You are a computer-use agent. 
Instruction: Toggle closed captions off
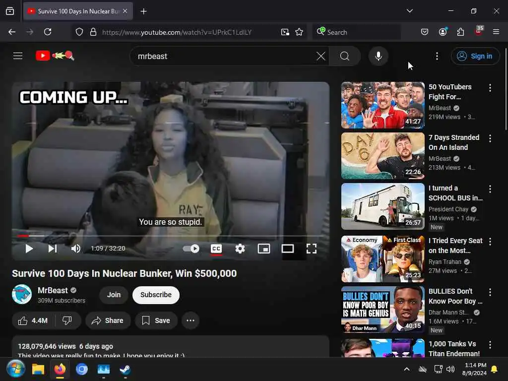[x=216, y=249]
